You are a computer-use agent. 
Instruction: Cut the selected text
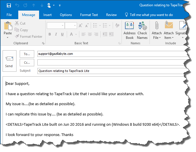[20, 23]
